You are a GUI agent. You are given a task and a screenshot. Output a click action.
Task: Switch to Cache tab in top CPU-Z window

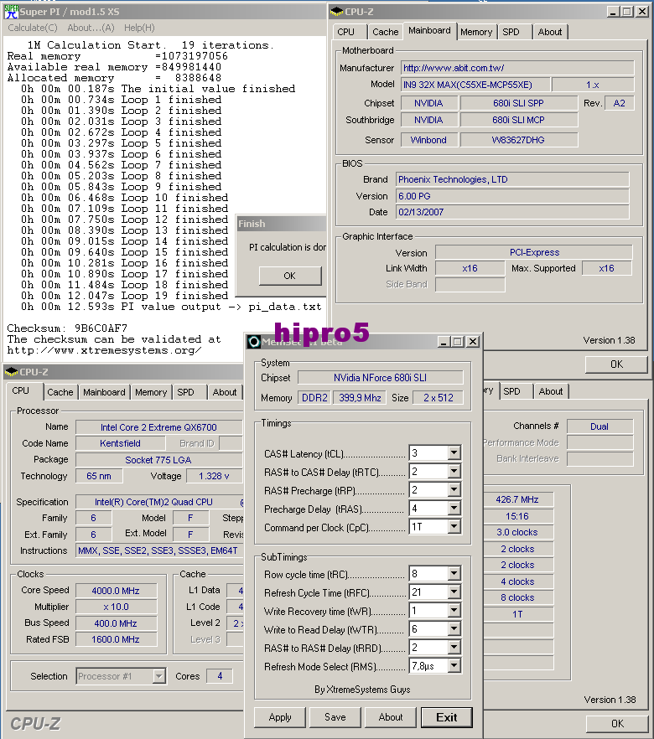[x=385, y=32]
